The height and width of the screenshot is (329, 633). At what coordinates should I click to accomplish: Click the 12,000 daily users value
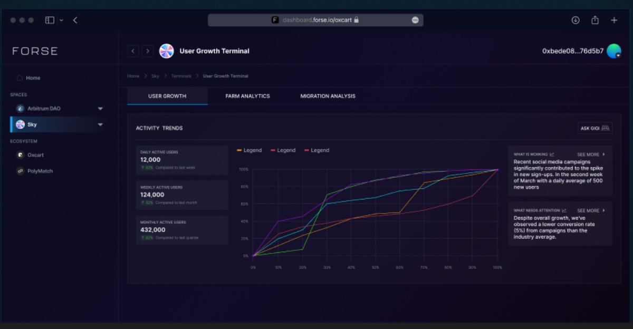tap(150, 160)
